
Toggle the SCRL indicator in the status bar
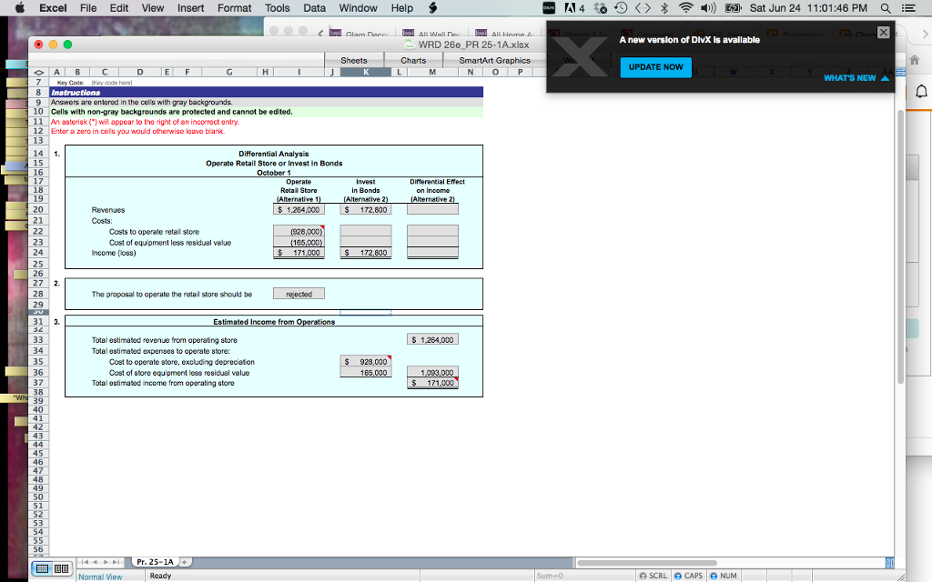click(x=652, y=576)
